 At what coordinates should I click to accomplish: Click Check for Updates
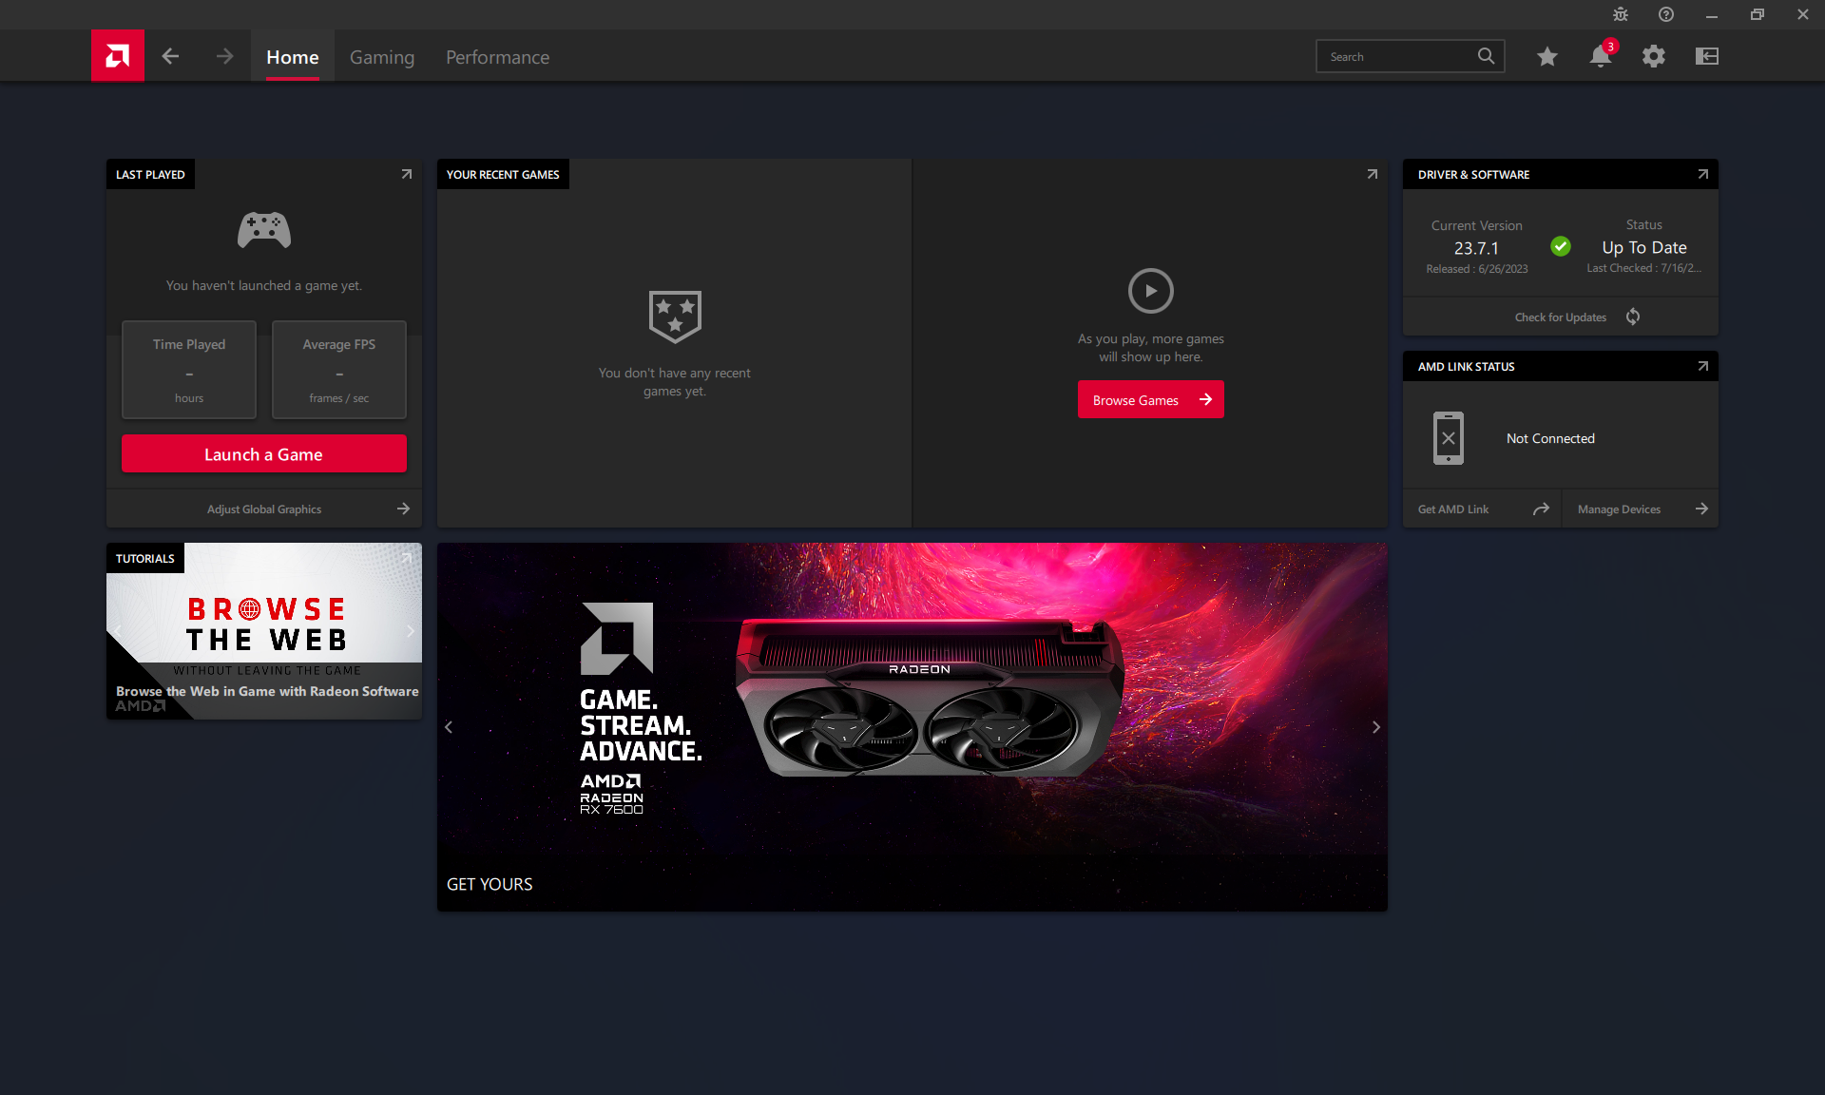click(1561, 317)
